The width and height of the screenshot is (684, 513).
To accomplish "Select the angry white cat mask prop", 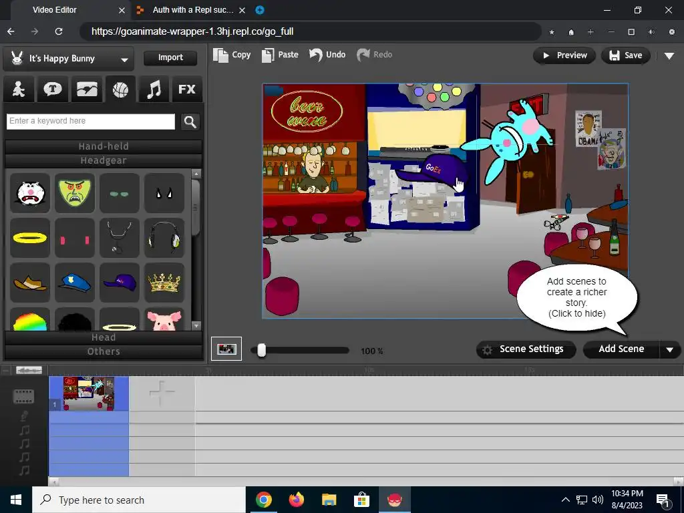I will tap(29, 193).
